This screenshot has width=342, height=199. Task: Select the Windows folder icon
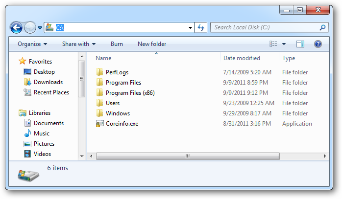99,113
